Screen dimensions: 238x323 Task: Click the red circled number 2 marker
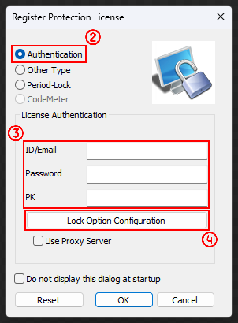(93, 37)
